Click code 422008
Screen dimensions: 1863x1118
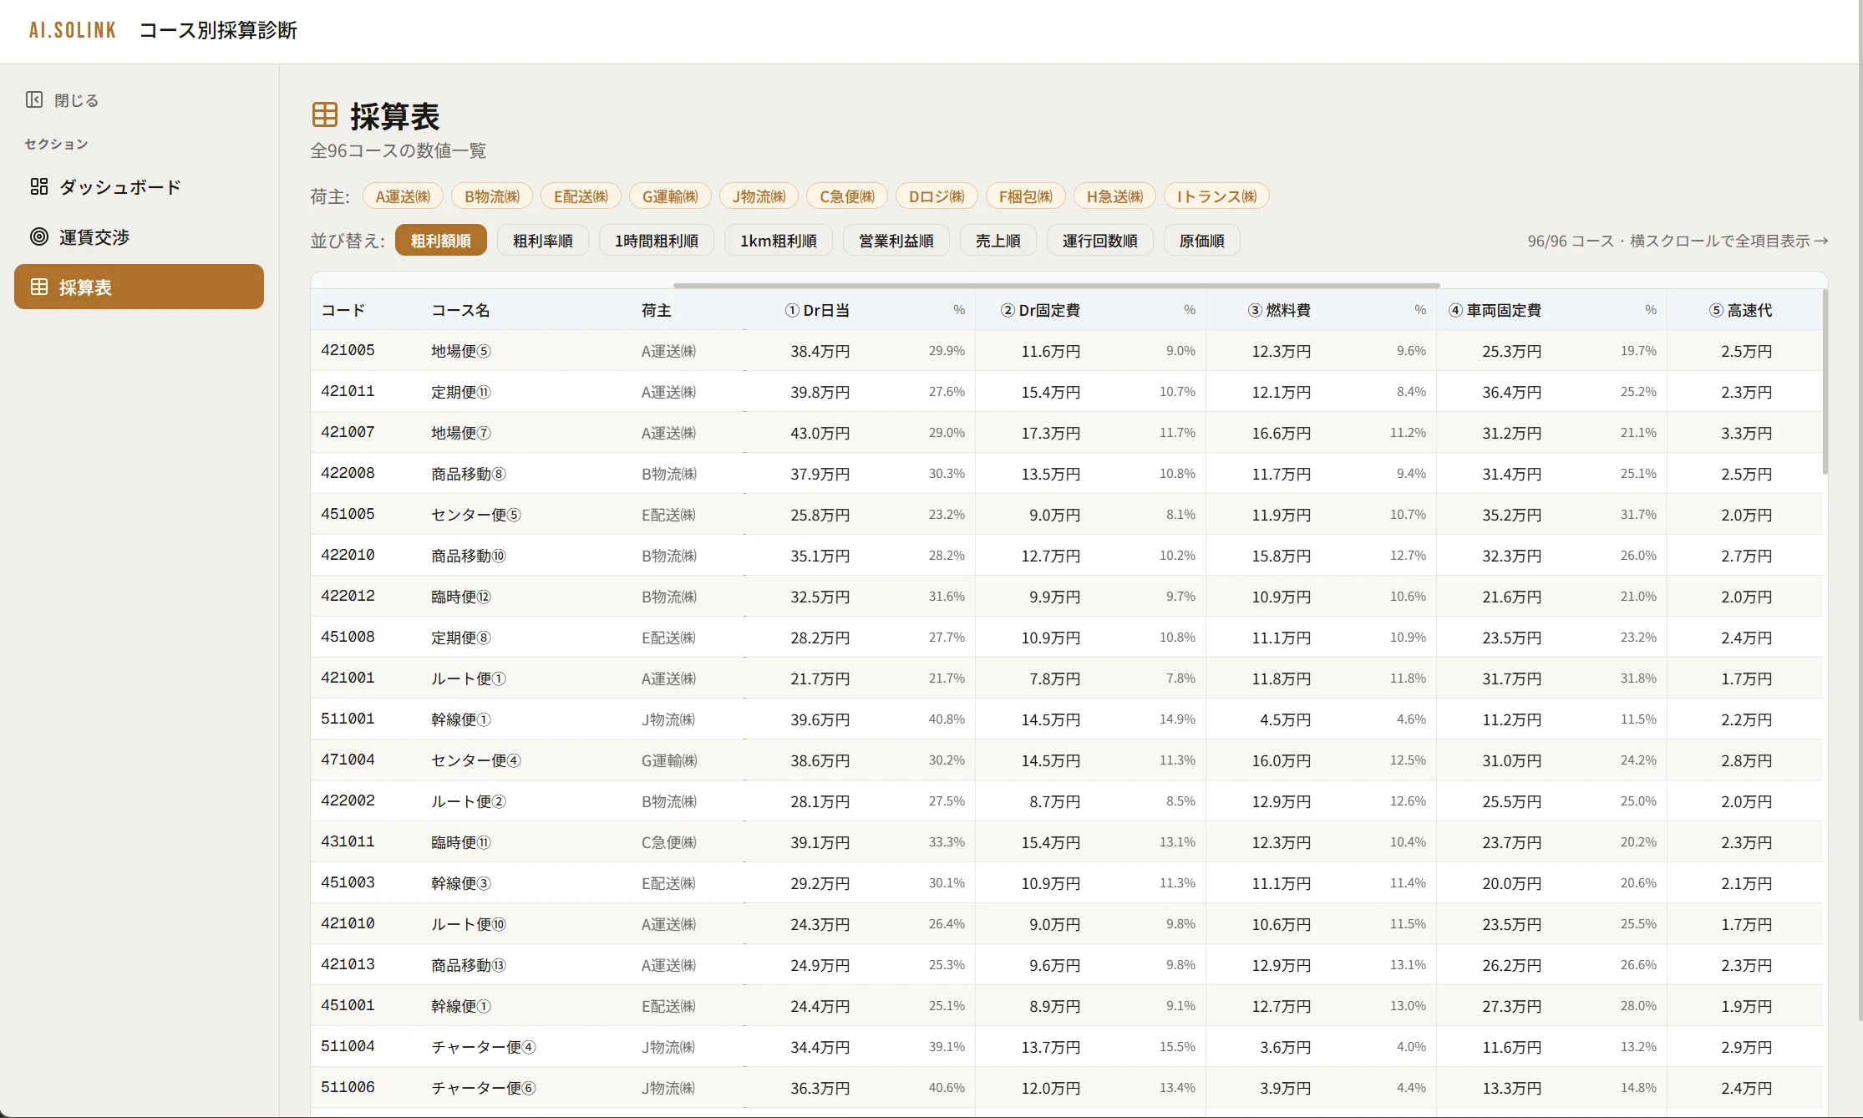(348, 473)
